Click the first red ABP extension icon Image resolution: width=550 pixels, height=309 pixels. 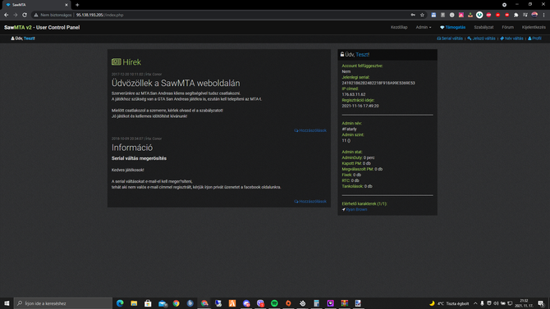[x=488, y=15]
